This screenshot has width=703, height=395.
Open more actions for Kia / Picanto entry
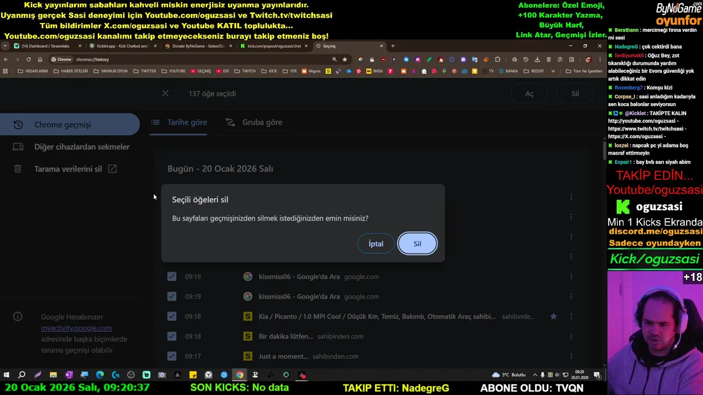[x=571, y=317]
